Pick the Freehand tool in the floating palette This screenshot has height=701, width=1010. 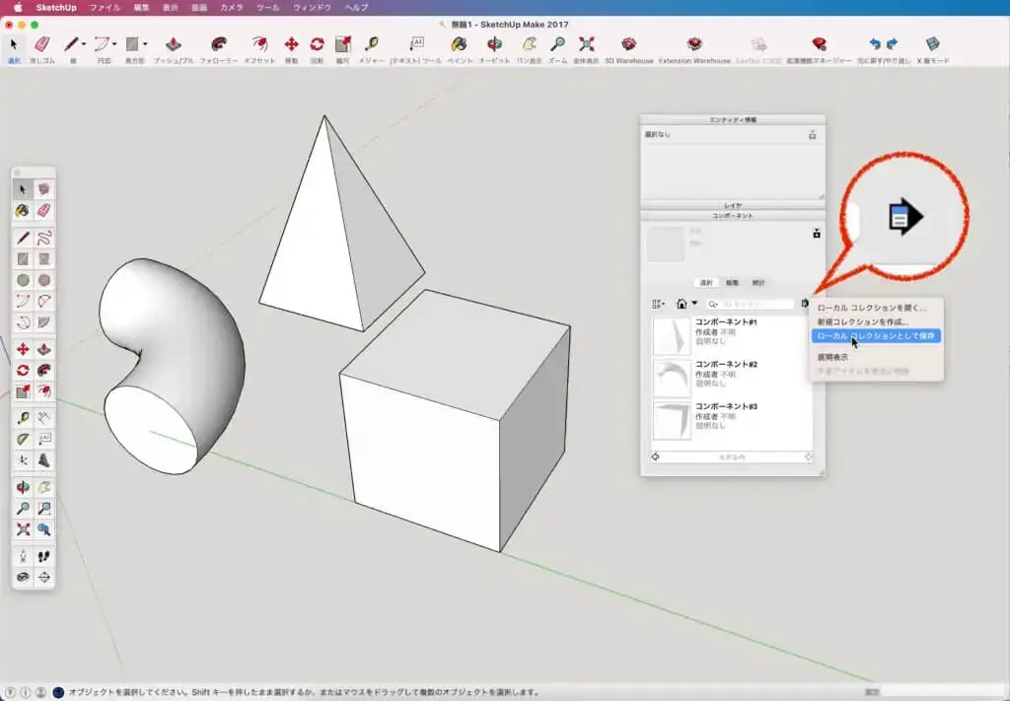click(x=43, y=239)
